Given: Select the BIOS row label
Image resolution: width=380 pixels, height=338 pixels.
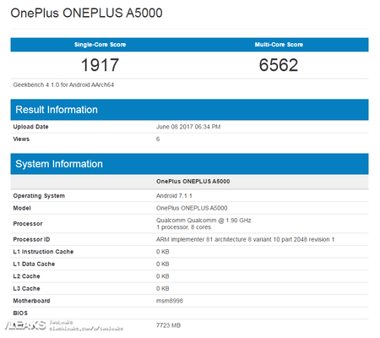Looking at the screenshot, I should tap(20, 313).
